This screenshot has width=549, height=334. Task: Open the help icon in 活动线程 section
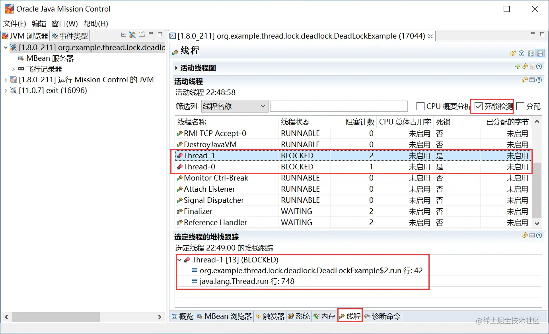539,80
